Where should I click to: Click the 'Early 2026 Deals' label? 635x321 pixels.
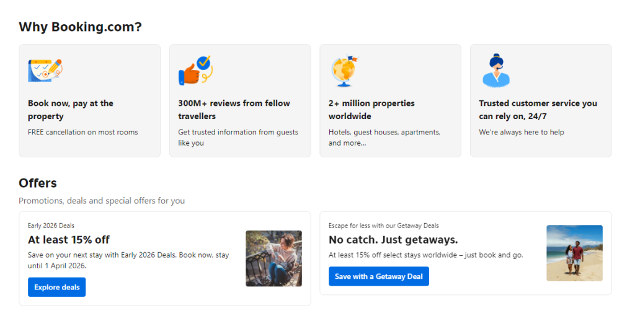(51, 226)
